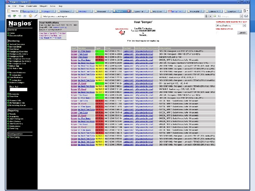Click View Trends For This Host
This screenshot has height=191, width=255.
click(50, 38)
